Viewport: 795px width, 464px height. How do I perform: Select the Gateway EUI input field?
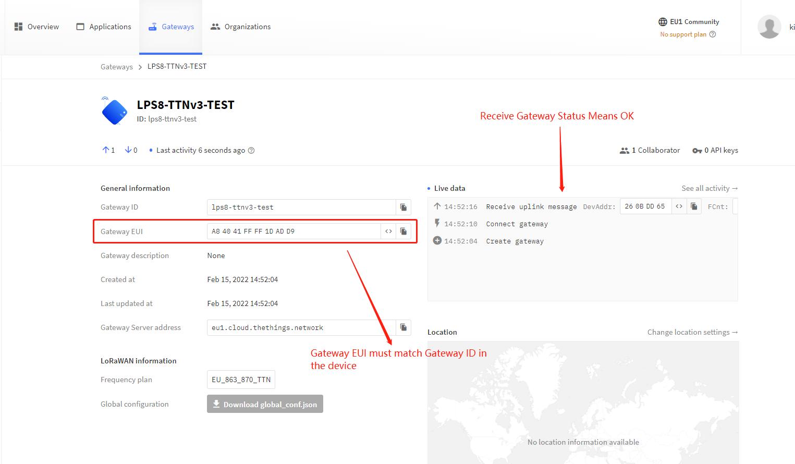pos(293,231)
